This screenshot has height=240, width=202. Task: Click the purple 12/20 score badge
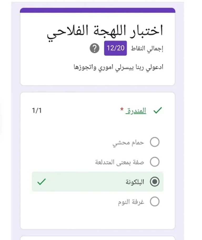(x=115, y=48)
